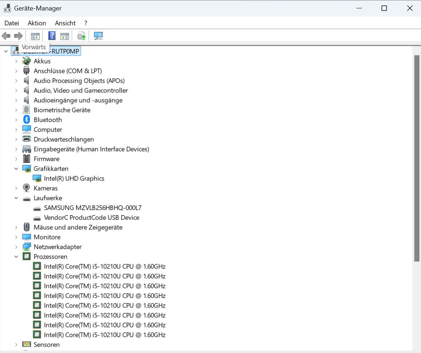This screenshot has width=421, height=353.
Task: Click the Eingabegeräte HID icon
Action: tap(26, 149)
